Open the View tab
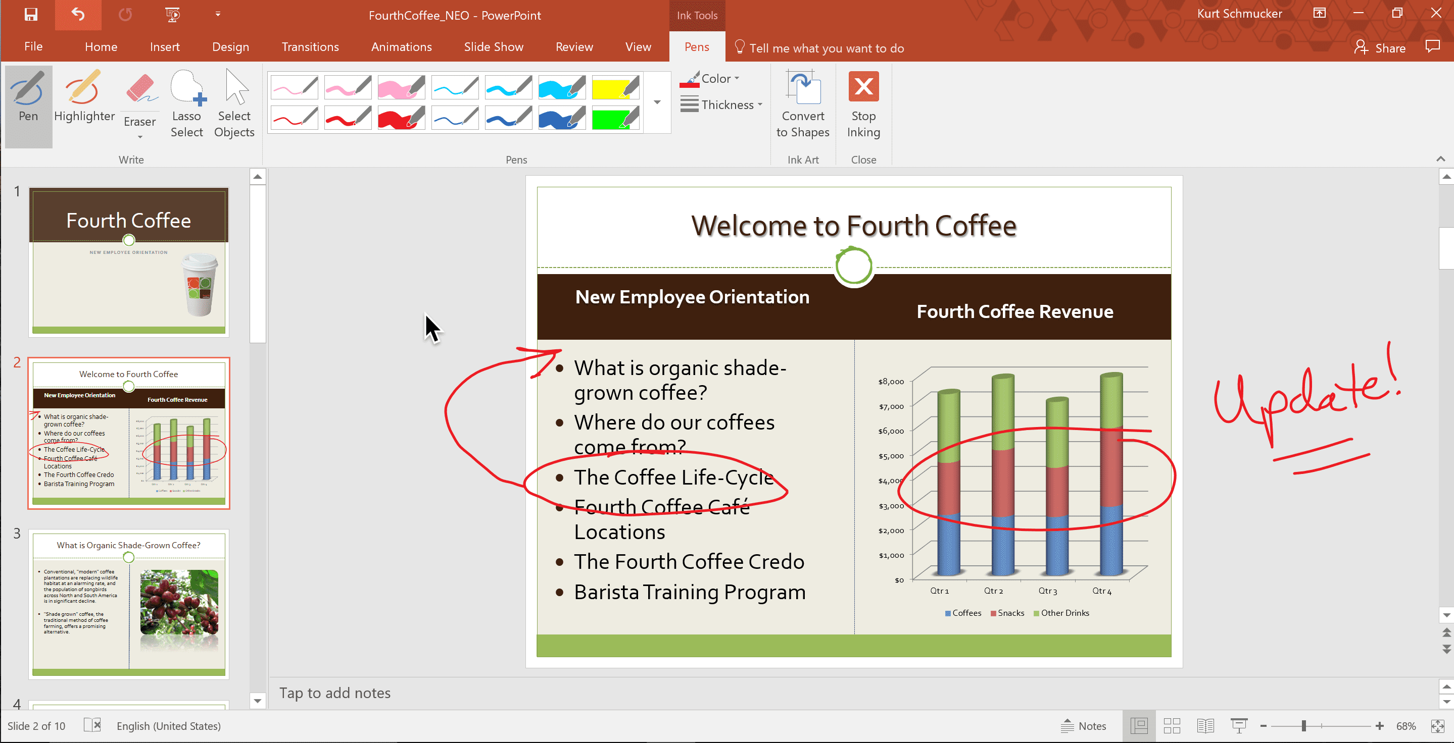 click(638, 47)
